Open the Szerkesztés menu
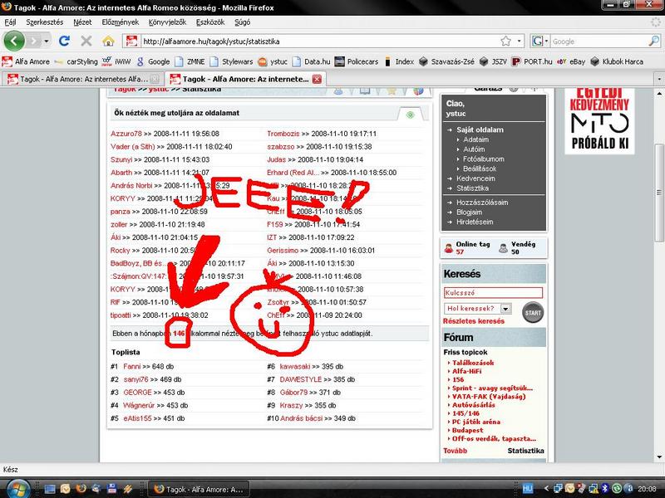The image size is (665, 498). coord(45,22)
